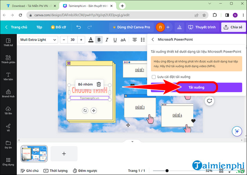Viewport: 247px width, 175px height.
Task: Open the Tệp file menu
Action: (39, 27)
